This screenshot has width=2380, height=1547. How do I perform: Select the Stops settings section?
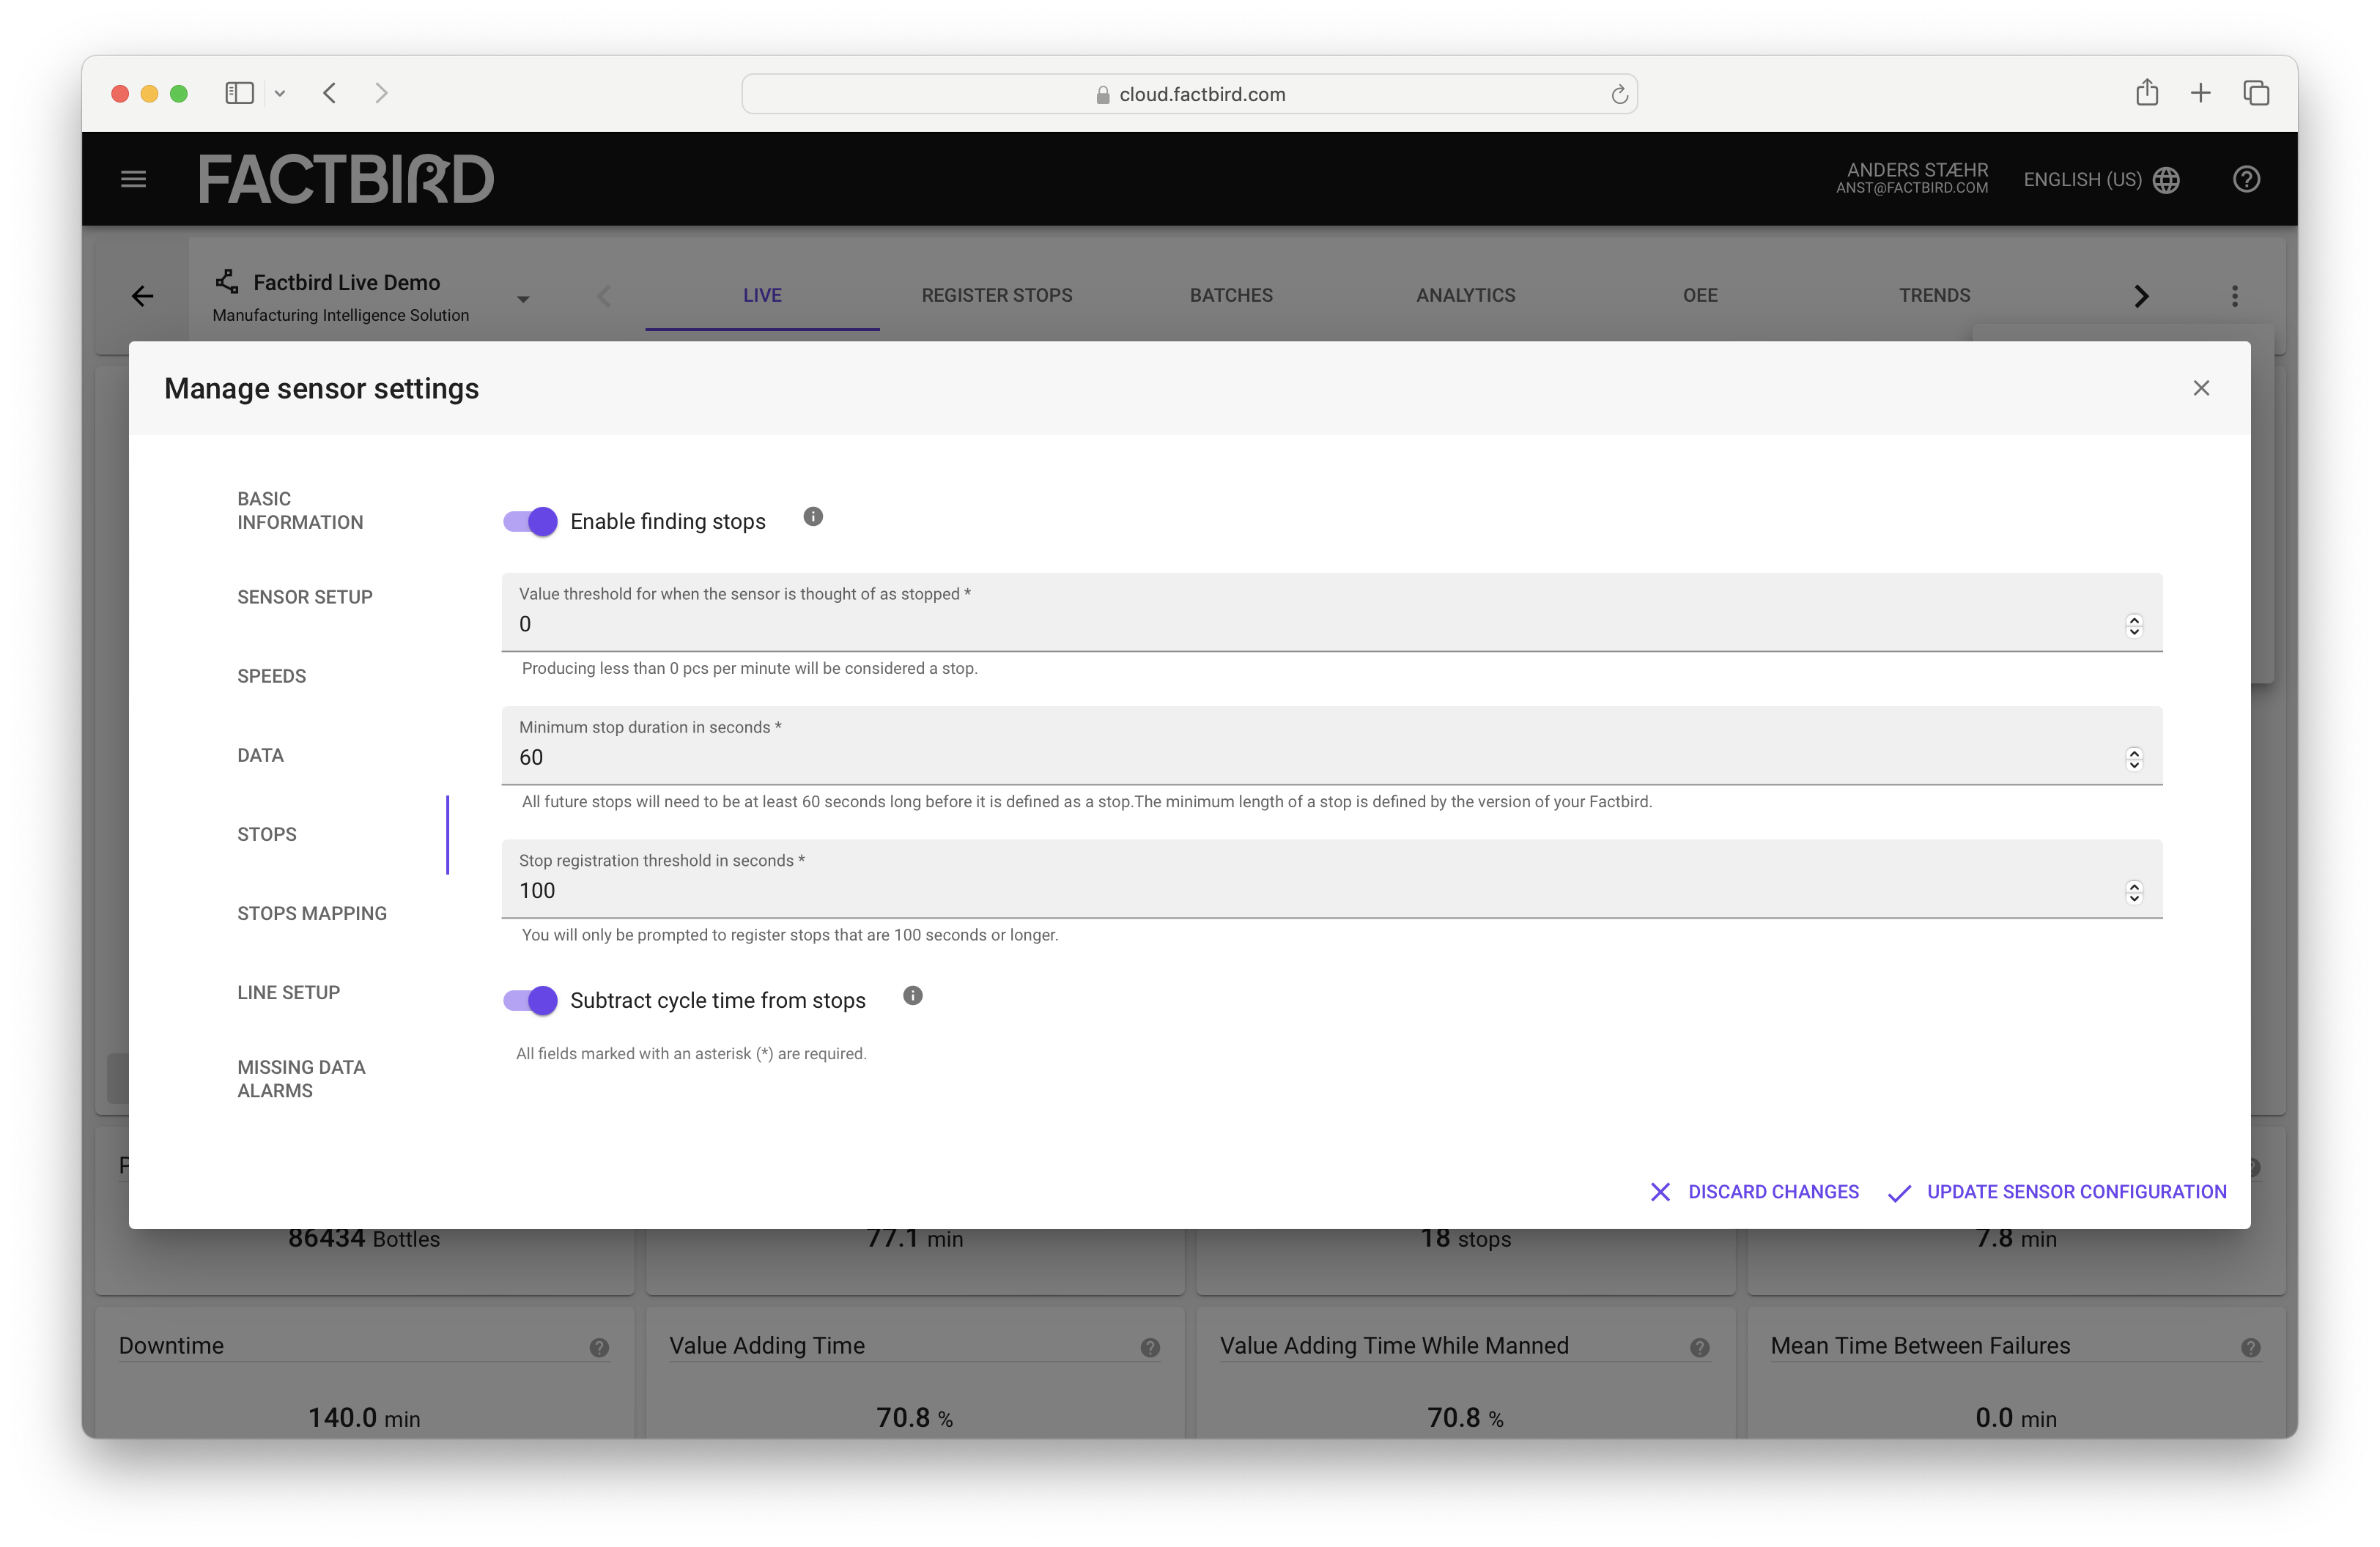coord(267,834)
